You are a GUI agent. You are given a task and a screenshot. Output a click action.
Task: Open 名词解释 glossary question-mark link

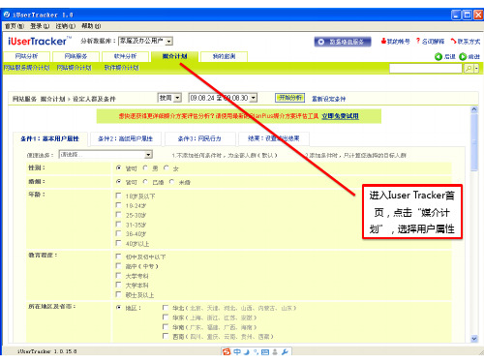[x=430, y=42]
